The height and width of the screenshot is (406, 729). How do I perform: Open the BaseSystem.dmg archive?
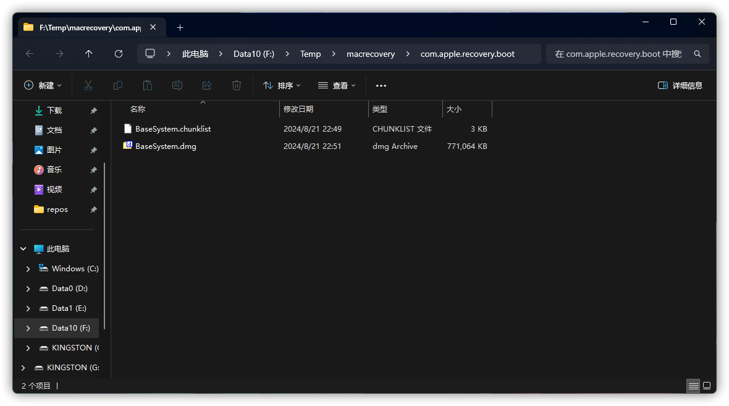coord(166,146)
